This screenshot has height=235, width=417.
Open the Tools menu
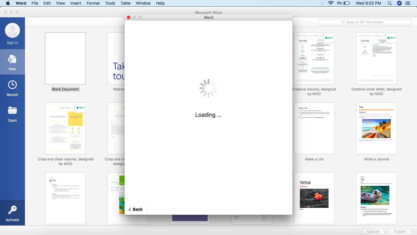pyautogui.click(x=110, y=3)
